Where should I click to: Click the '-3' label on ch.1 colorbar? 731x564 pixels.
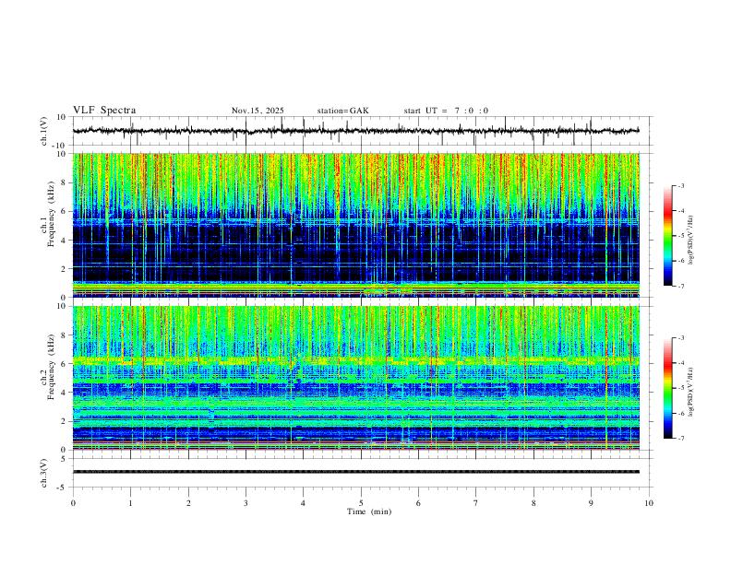[x=680, y=185]
